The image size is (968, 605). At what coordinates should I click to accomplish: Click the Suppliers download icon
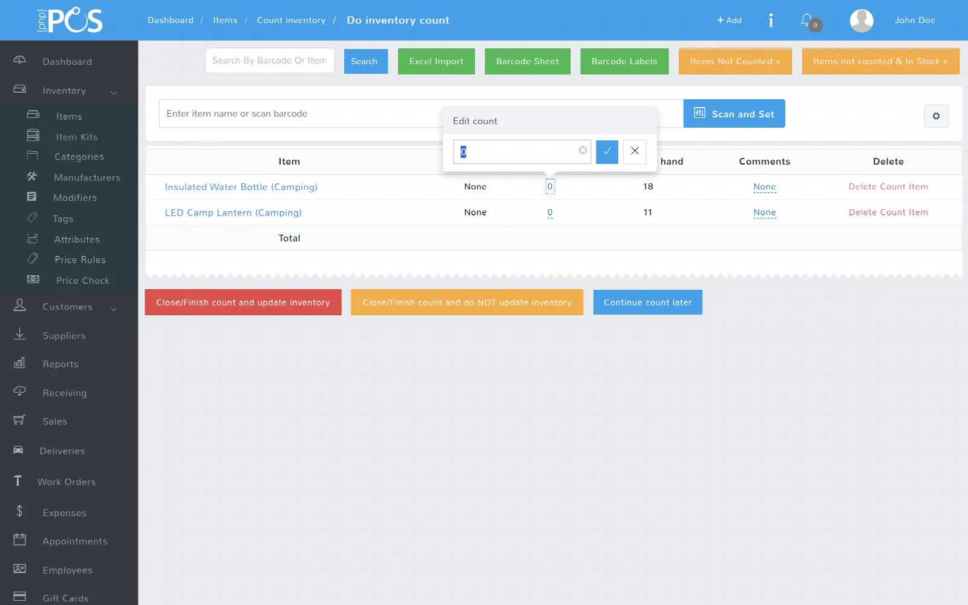[x=19, y=333]
